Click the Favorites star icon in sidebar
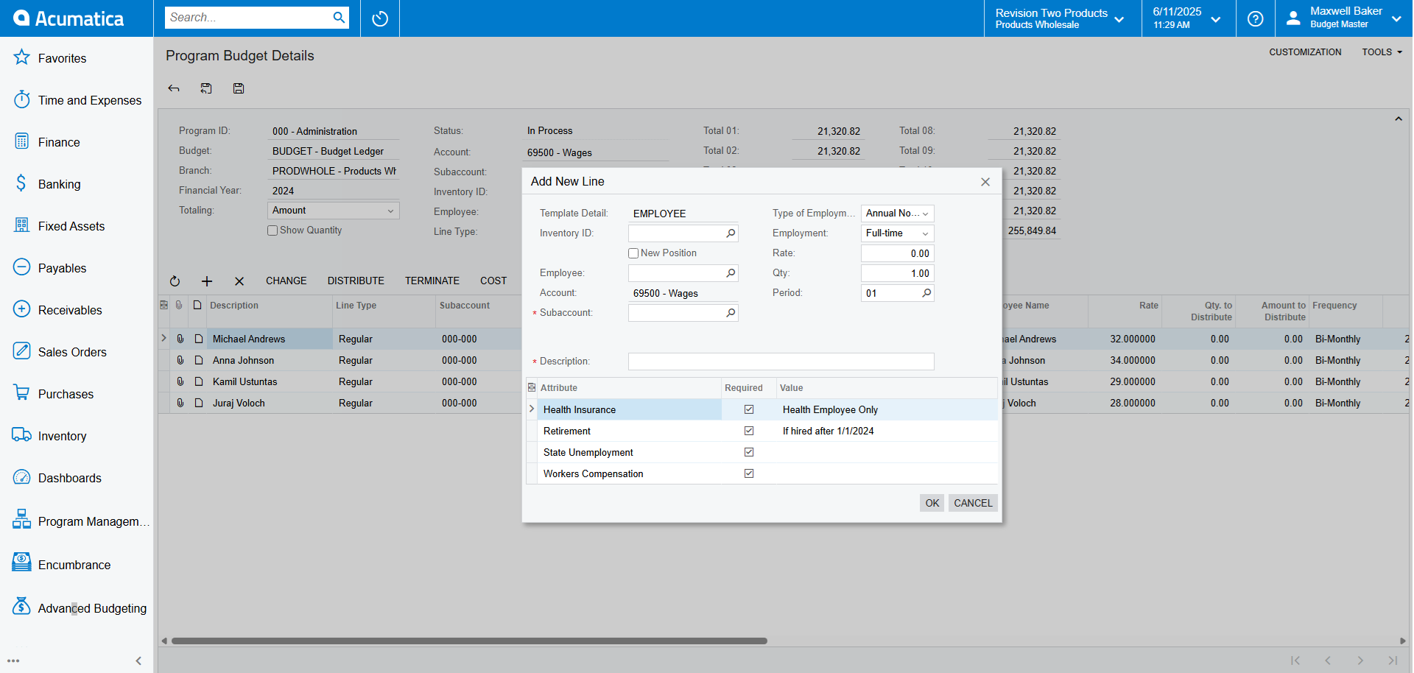Screen dimensions: 1414x673 tap(21, 57)
